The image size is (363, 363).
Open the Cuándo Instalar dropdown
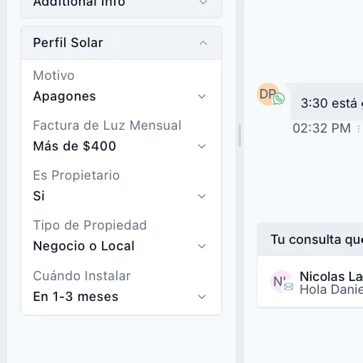pyautogui.click(x=120, y=297)
